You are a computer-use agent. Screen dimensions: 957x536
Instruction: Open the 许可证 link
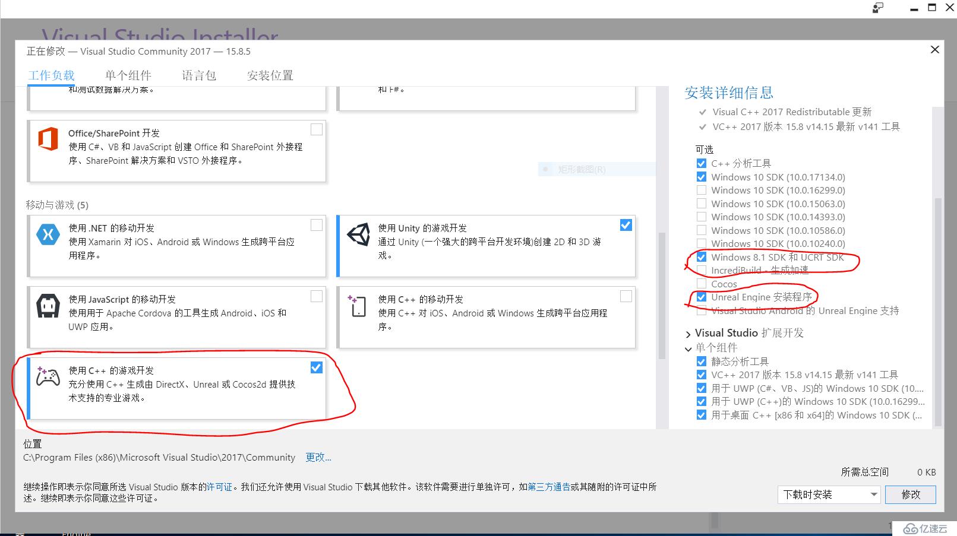click(219, 487)
